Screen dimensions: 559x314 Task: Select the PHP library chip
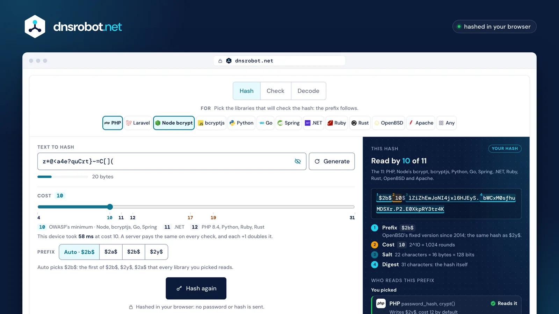click(112, 123)
